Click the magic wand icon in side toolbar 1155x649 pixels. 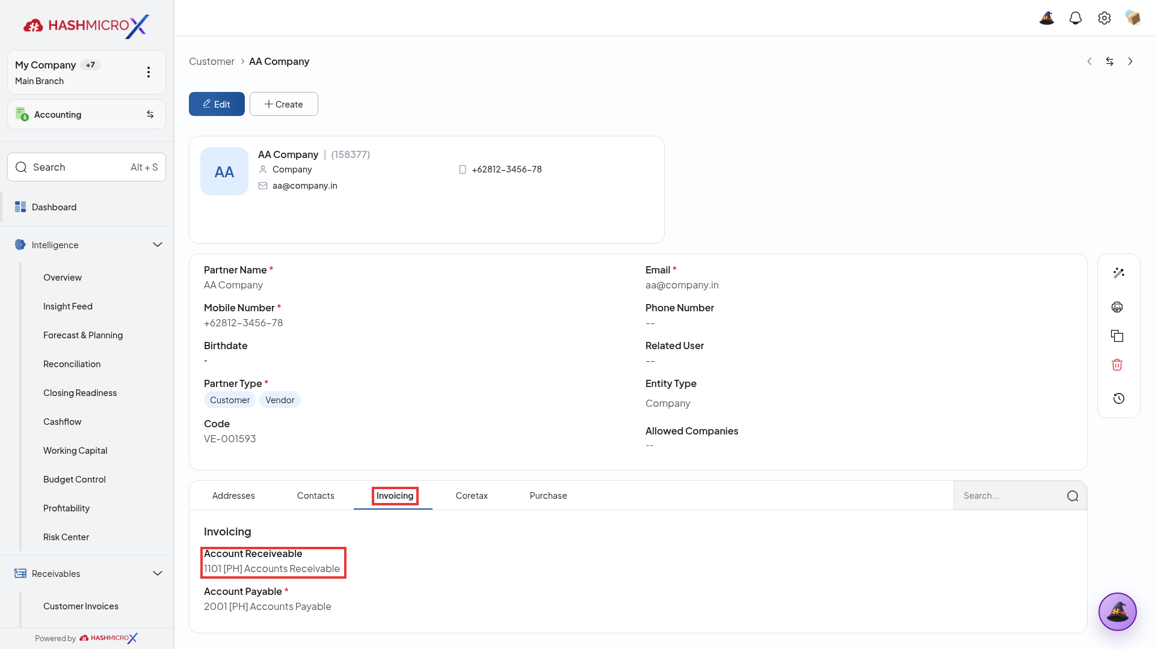click(1119, 273)
